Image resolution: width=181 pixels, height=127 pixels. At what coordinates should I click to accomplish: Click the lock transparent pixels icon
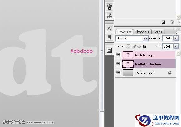128,46
